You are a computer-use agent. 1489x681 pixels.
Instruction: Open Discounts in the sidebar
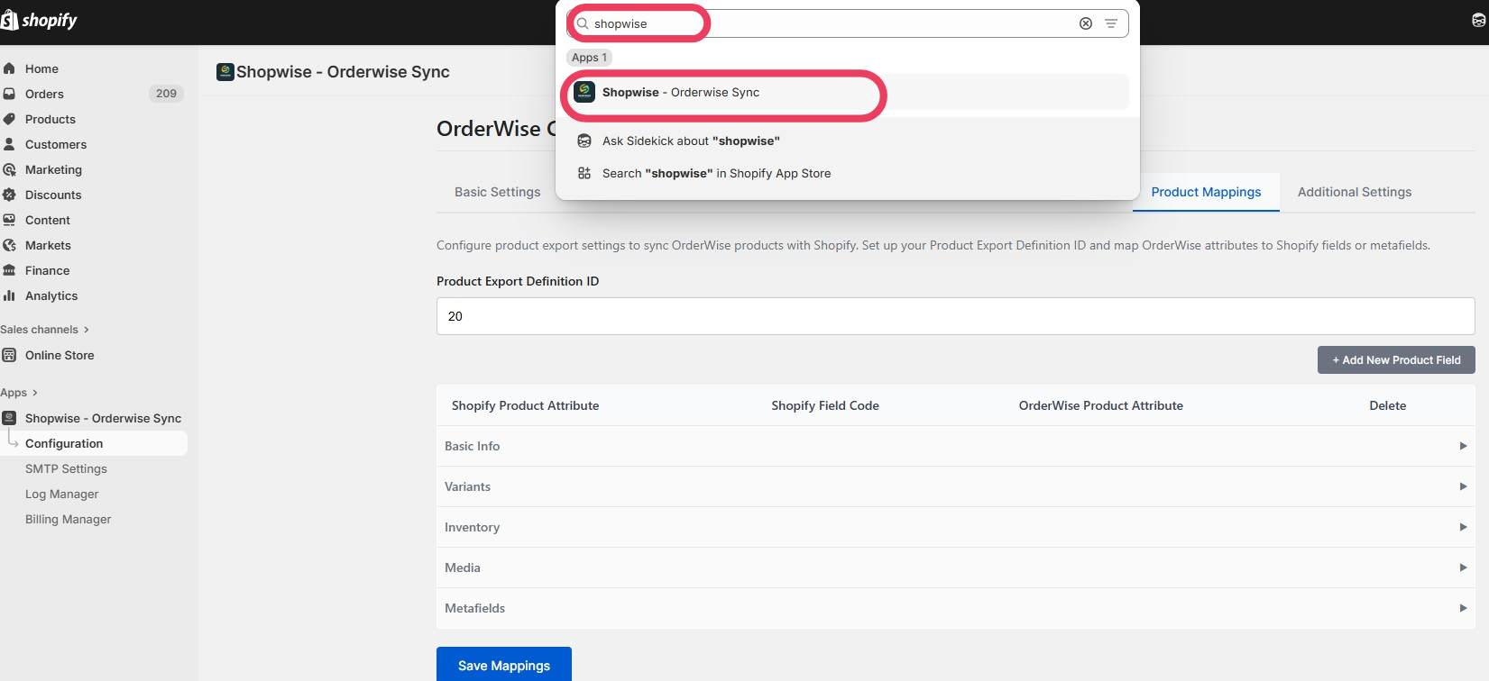53,195
